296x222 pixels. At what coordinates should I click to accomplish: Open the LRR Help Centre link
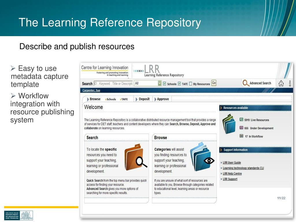pos(232,173)
